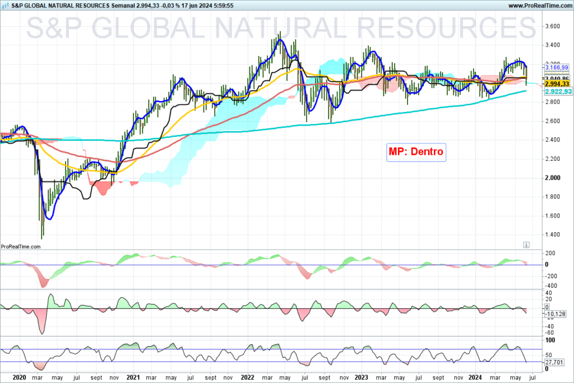Screen dimensions: 574x383
Task: Click the -10,128 indicator value label
Action: [556, 314]
